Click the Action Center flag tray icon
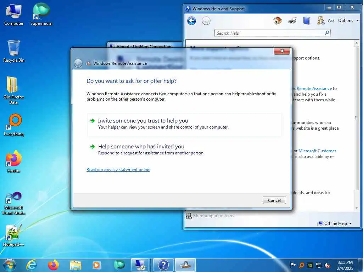Viewport: 363px width, 272px height. 292,265
